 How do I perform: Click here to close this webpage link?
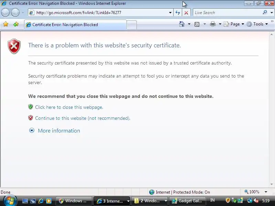(69, 107)
